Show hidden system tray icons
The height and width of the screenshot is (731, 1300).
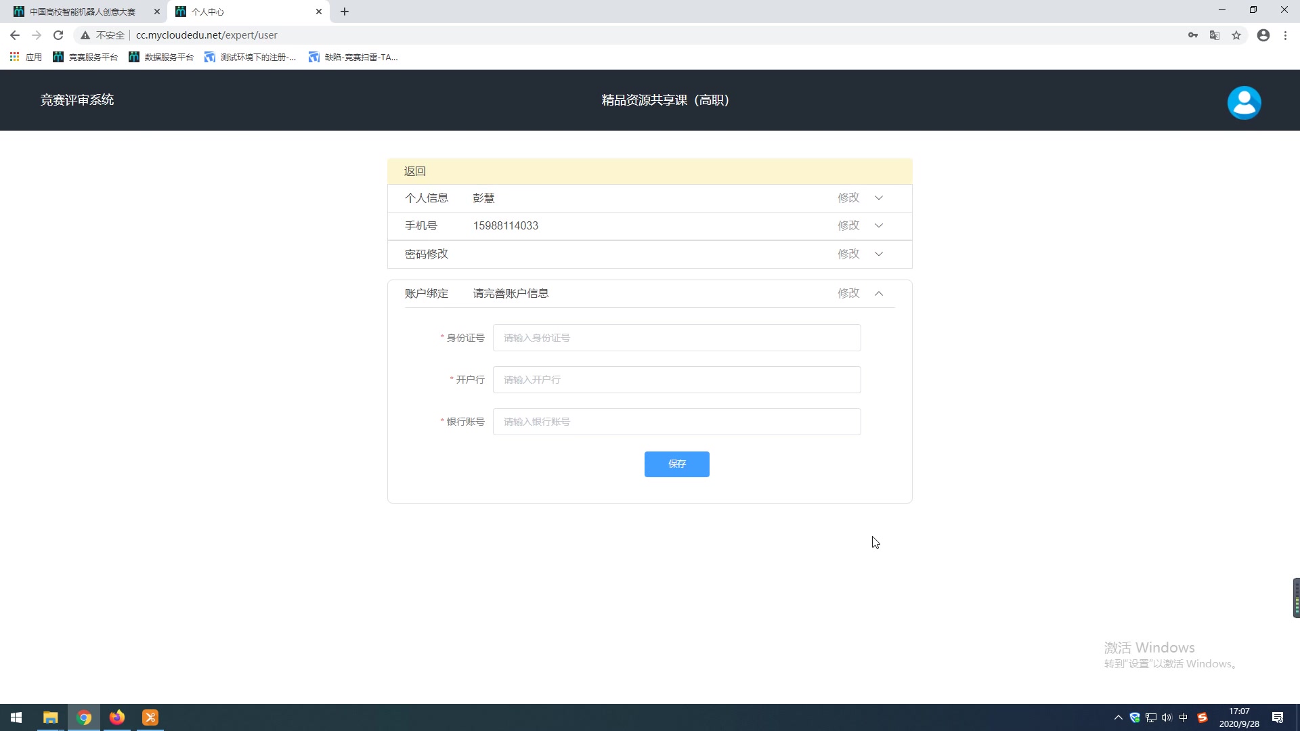tap(1119, 717)
